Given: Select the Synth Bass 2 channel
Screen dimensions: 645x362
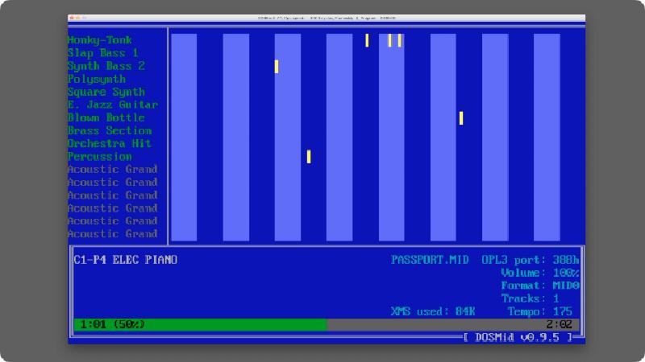Looking at the screenshot, I should 106,66.
